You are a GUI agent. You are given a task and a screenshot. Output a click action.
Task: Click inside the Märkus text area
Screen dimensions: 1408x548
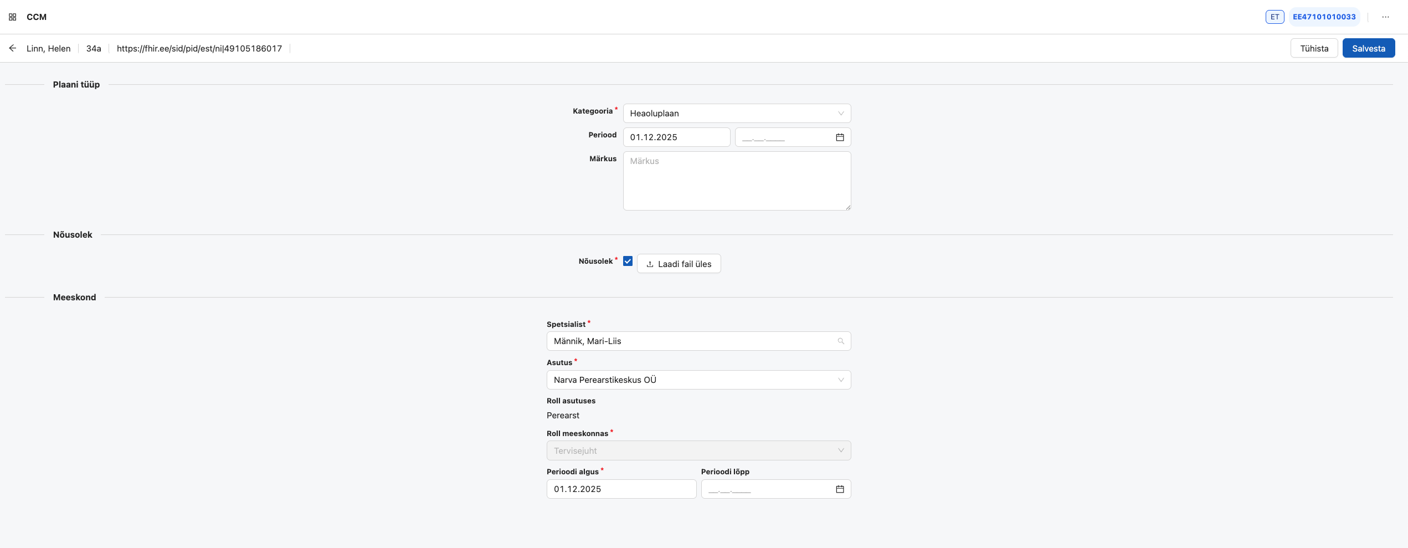click(736, 180)
